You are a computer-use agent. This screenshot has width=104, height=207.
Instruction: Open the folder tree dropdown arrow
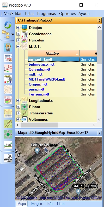(x=13, y=34)
